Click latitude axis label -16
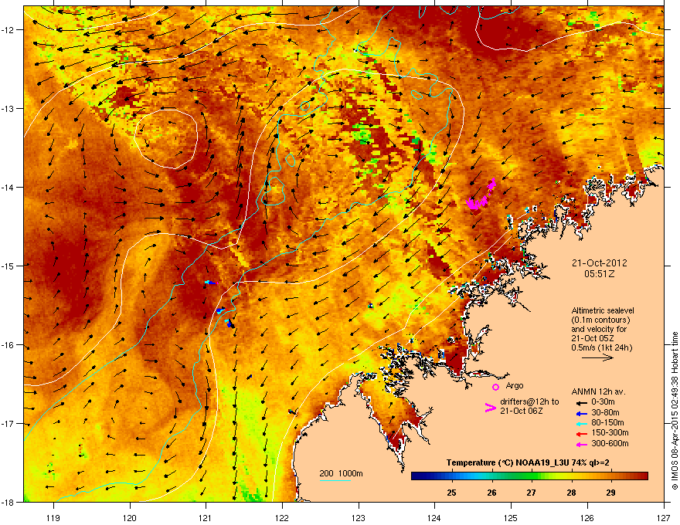Screen dimensions: 680x525 pos(8,345)
